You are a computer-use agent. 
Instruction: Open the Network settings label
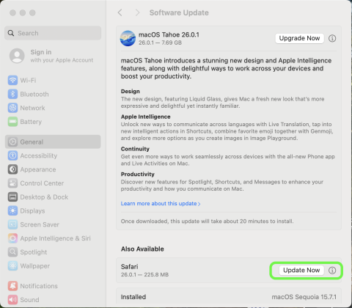pos(32,108)
